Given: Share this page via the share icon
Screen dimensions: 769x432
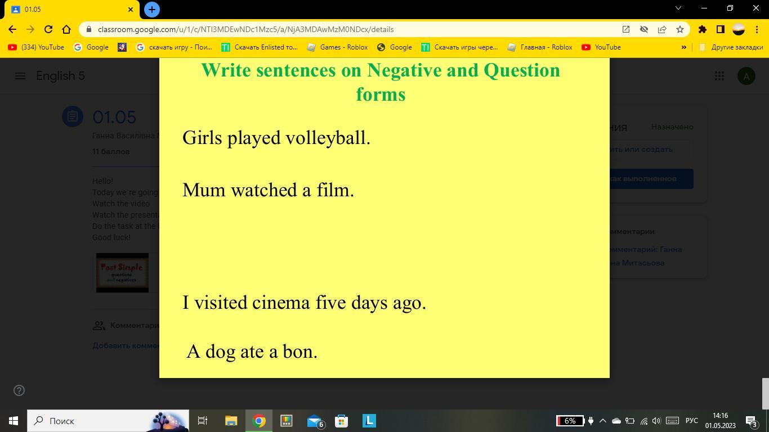Looking at the screenshot, I should (662, 29).
